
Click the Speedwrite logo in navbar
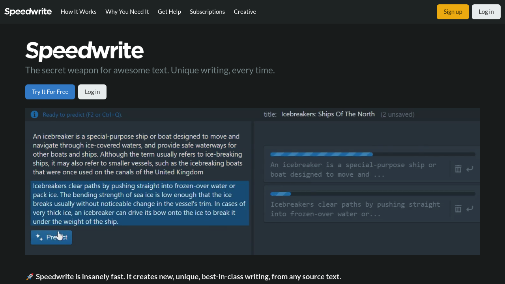28,11
